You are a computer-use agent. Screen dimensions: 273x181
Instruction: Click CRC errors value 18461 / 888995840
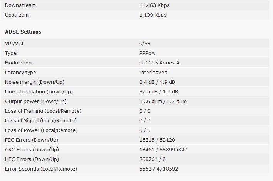click(x=163, y=150)
